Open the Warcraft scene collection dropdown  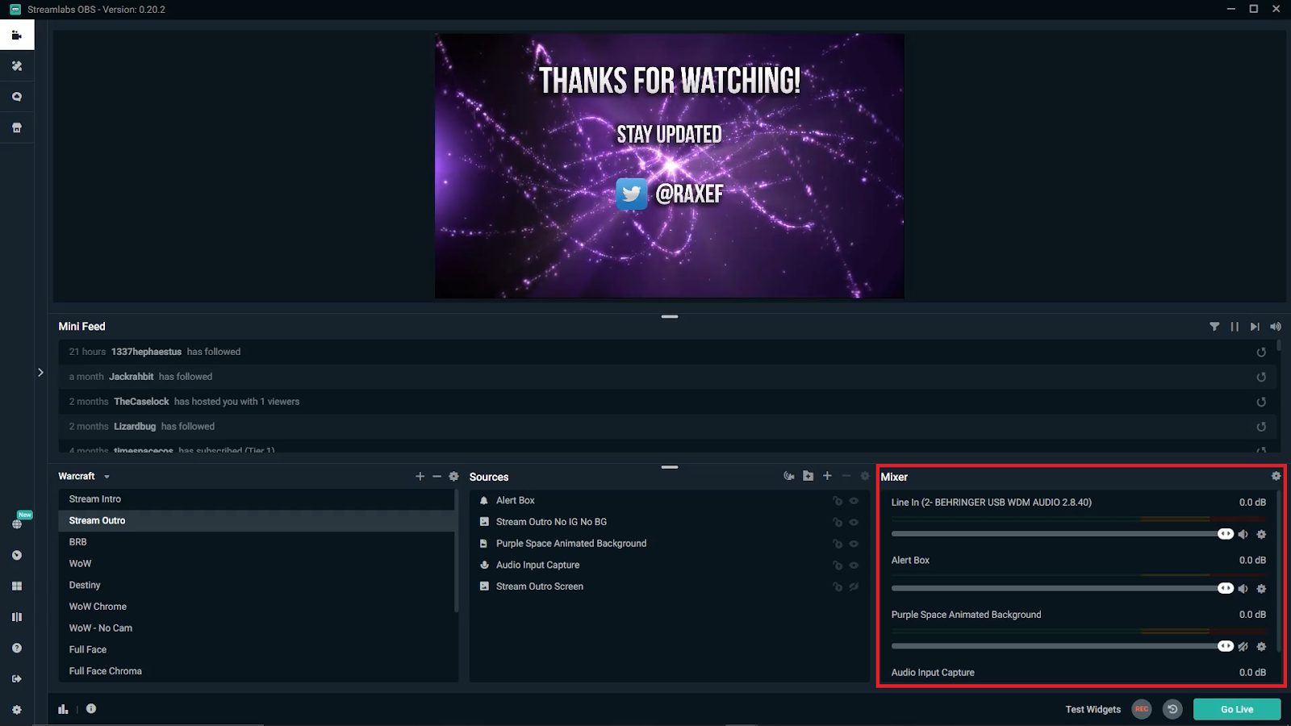(84, 477)
